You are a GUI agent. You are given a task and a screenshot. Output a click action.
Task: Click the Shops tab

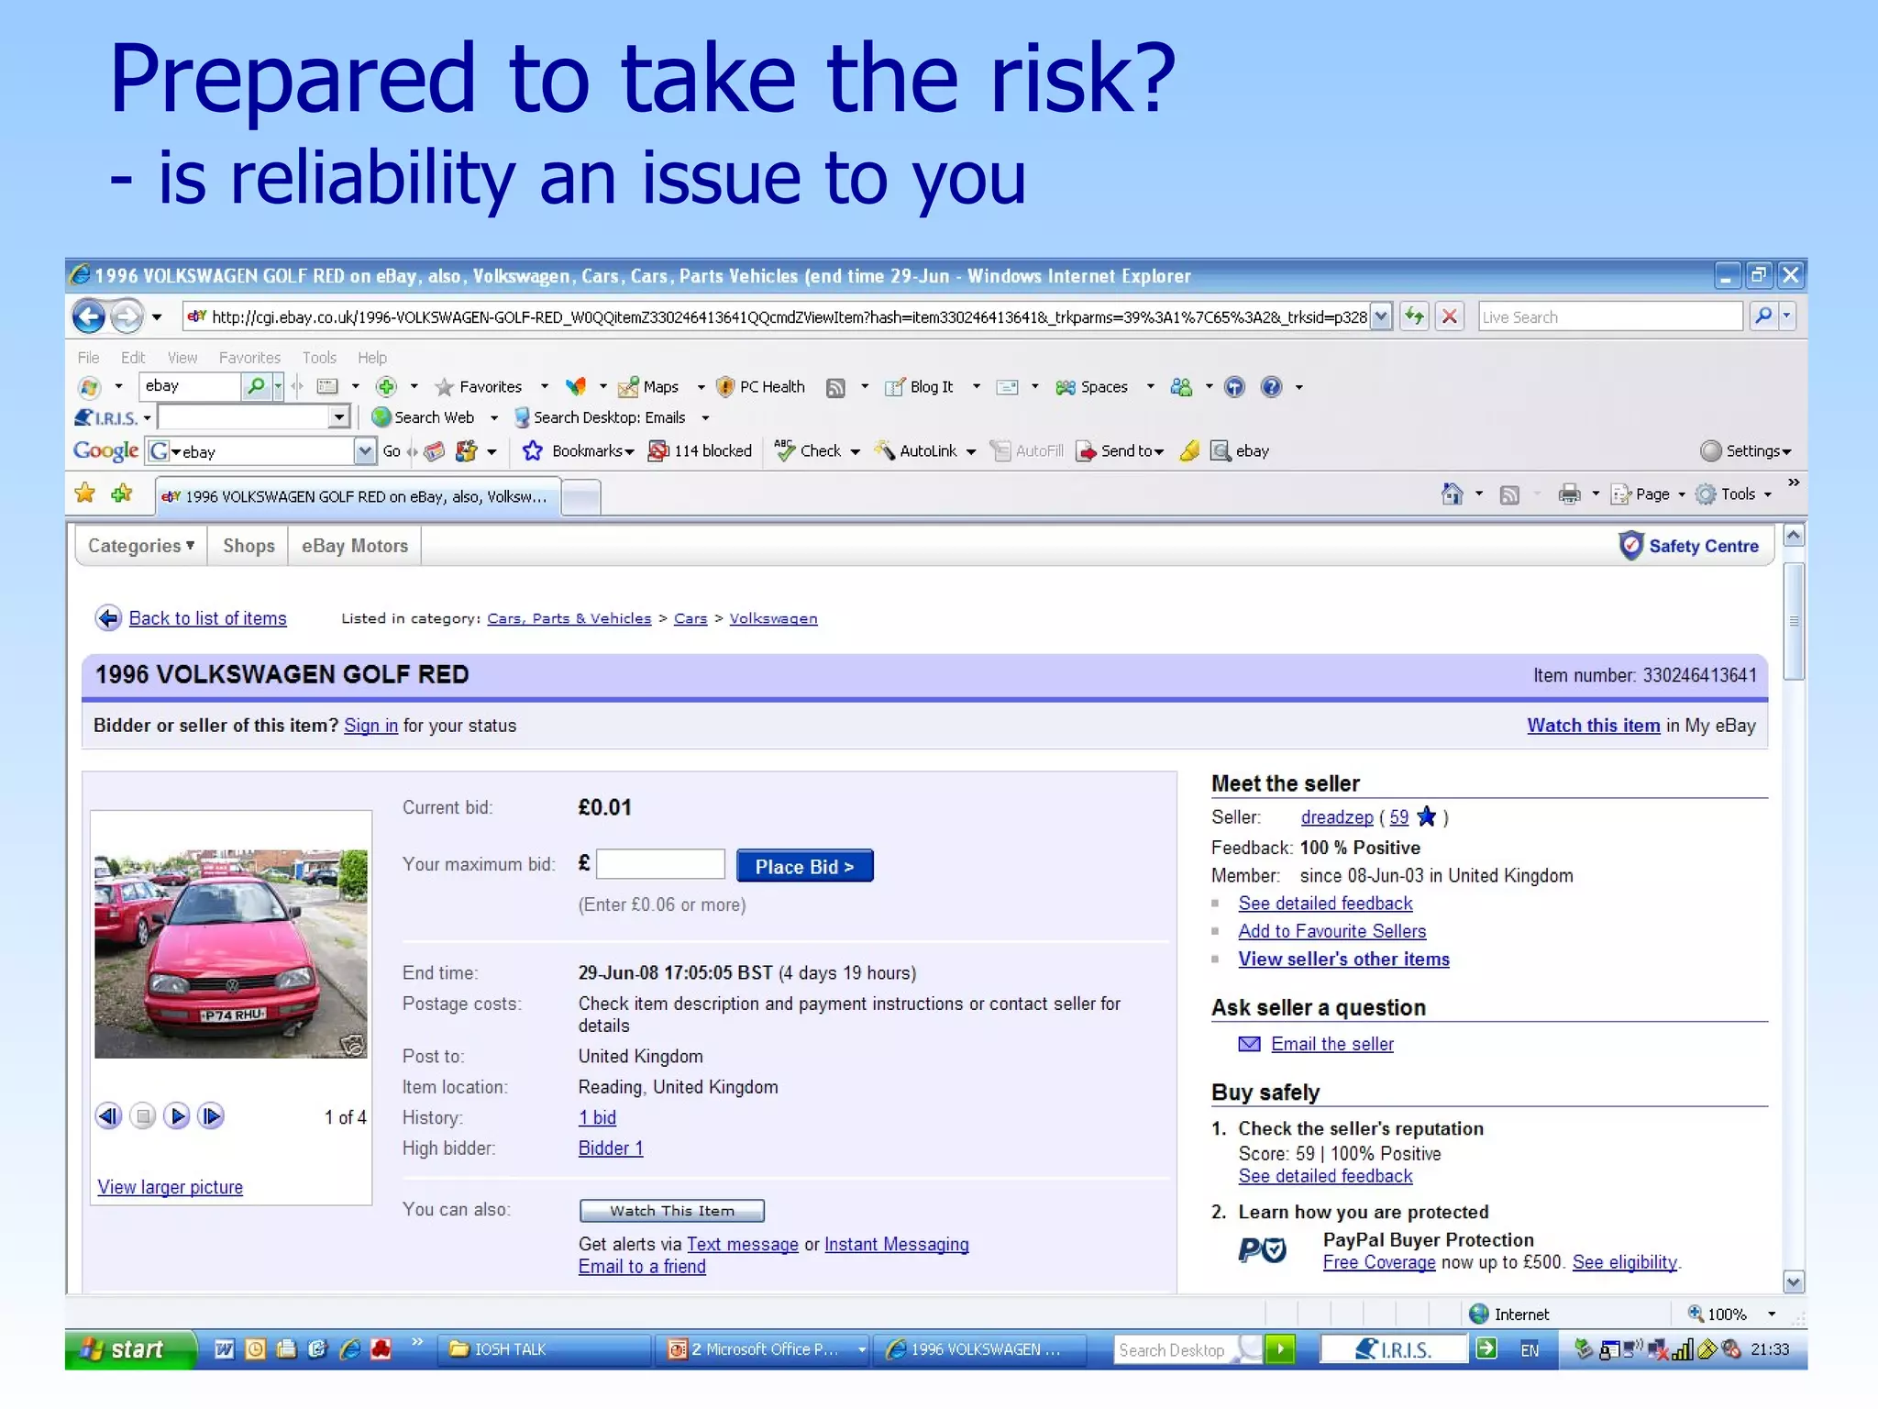pyautogui.click(x=249, y=546)
